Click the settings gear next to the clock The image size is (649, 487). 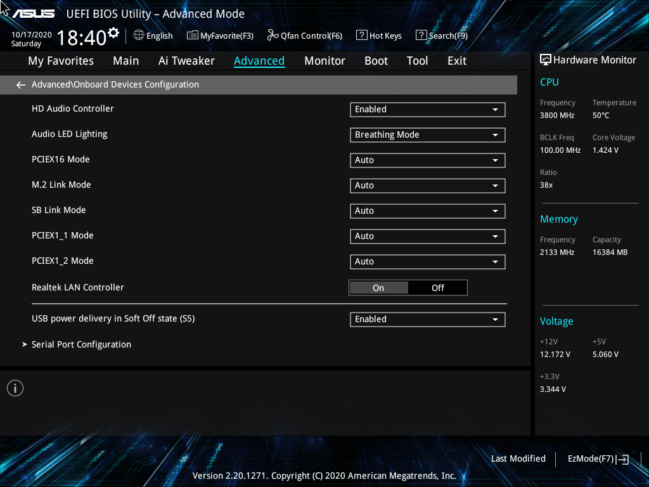113,33
